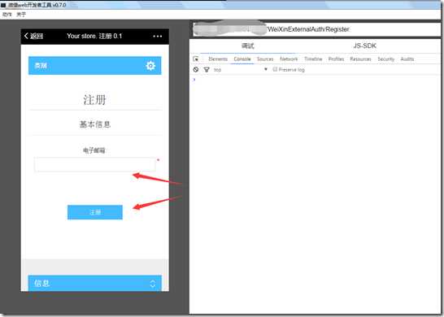The height and width of the screenshot is (317, 444).
Task: Toggle the console filter funnel icon
Action: [x=207, y=70]
